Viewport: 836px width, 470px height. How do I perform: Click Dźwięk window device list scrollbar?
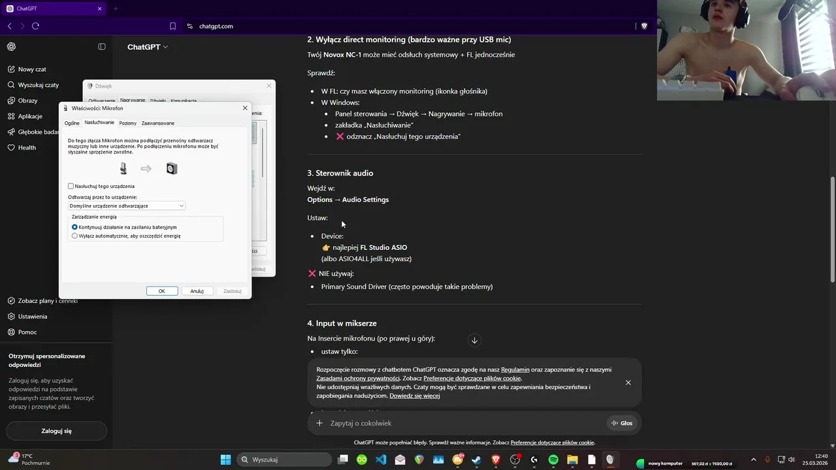(263, 152)
